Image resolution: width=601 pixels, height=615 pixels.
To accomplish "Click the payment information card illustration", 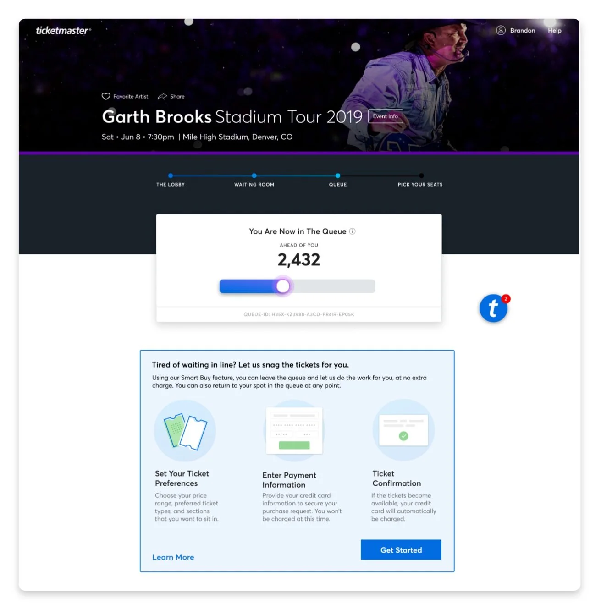I will pos(294,430).
